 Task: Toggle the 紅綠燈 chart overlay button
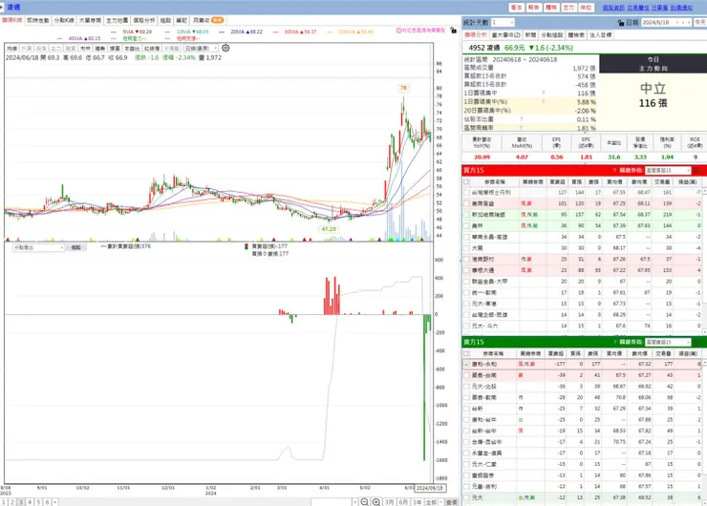pyautogui.click(x=152, y=48)
